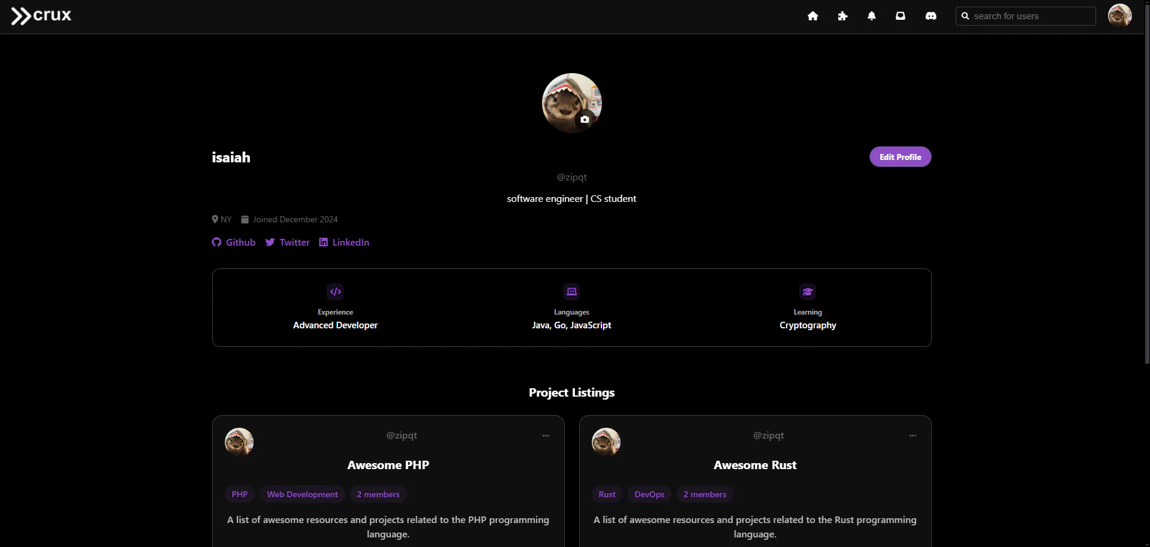Click the Learning graduation cap icon
This screenshot has width=1150, height=547.
[808, 292]
